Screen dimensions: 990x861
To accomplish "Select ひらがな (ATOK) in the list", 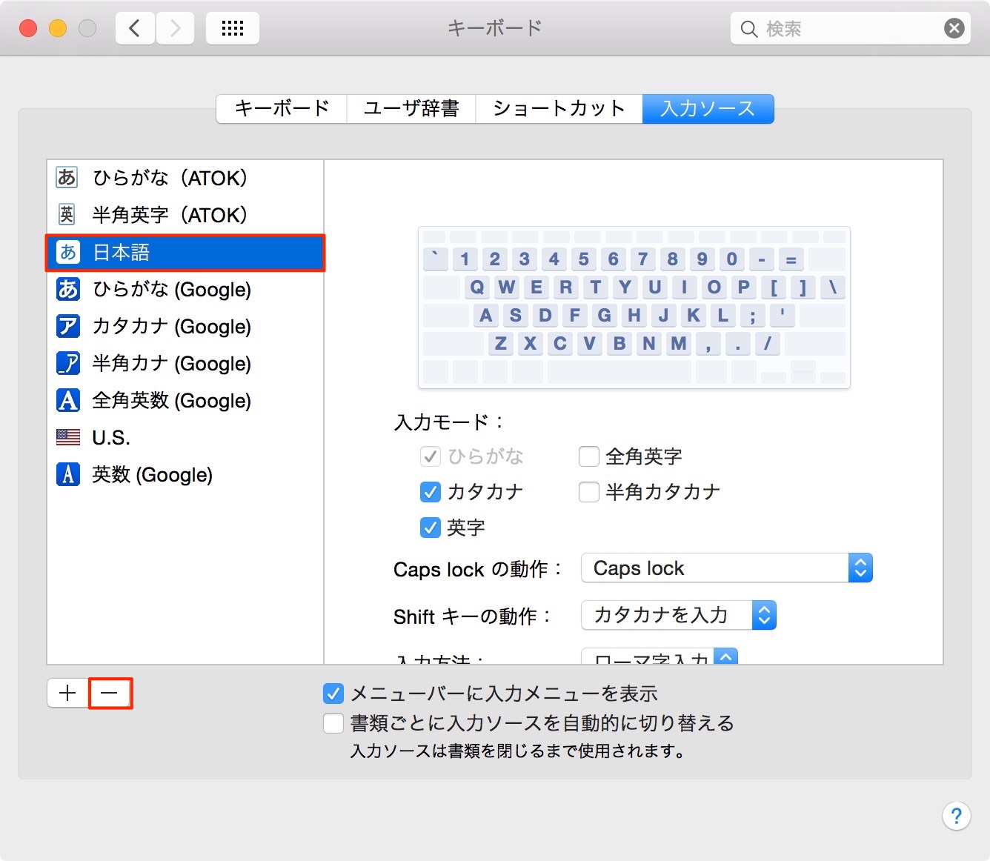I will tap(185, 178).
